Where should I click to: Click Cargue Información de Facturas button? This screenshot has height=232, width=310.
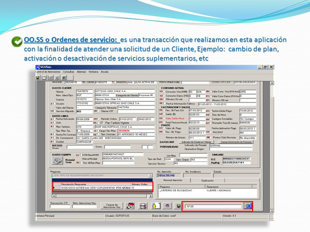(236, 142)
